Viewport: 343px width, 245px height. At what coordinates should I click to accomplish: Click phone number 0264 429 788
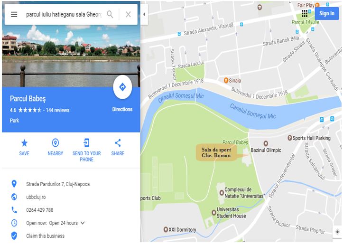pos(40,210)
